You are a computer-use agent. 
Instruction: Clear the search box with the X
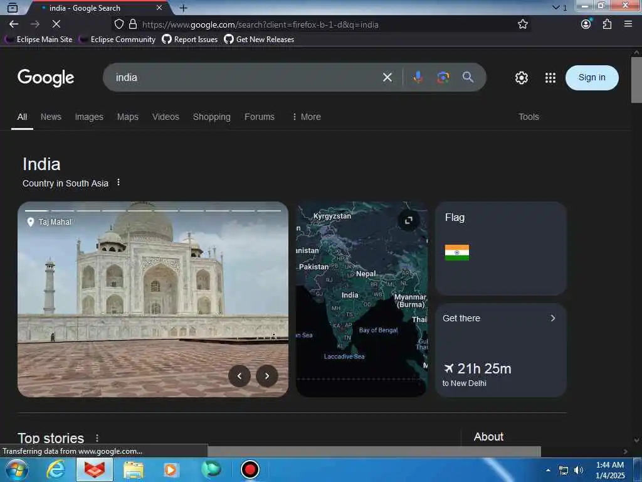click(x=387, y=77)
